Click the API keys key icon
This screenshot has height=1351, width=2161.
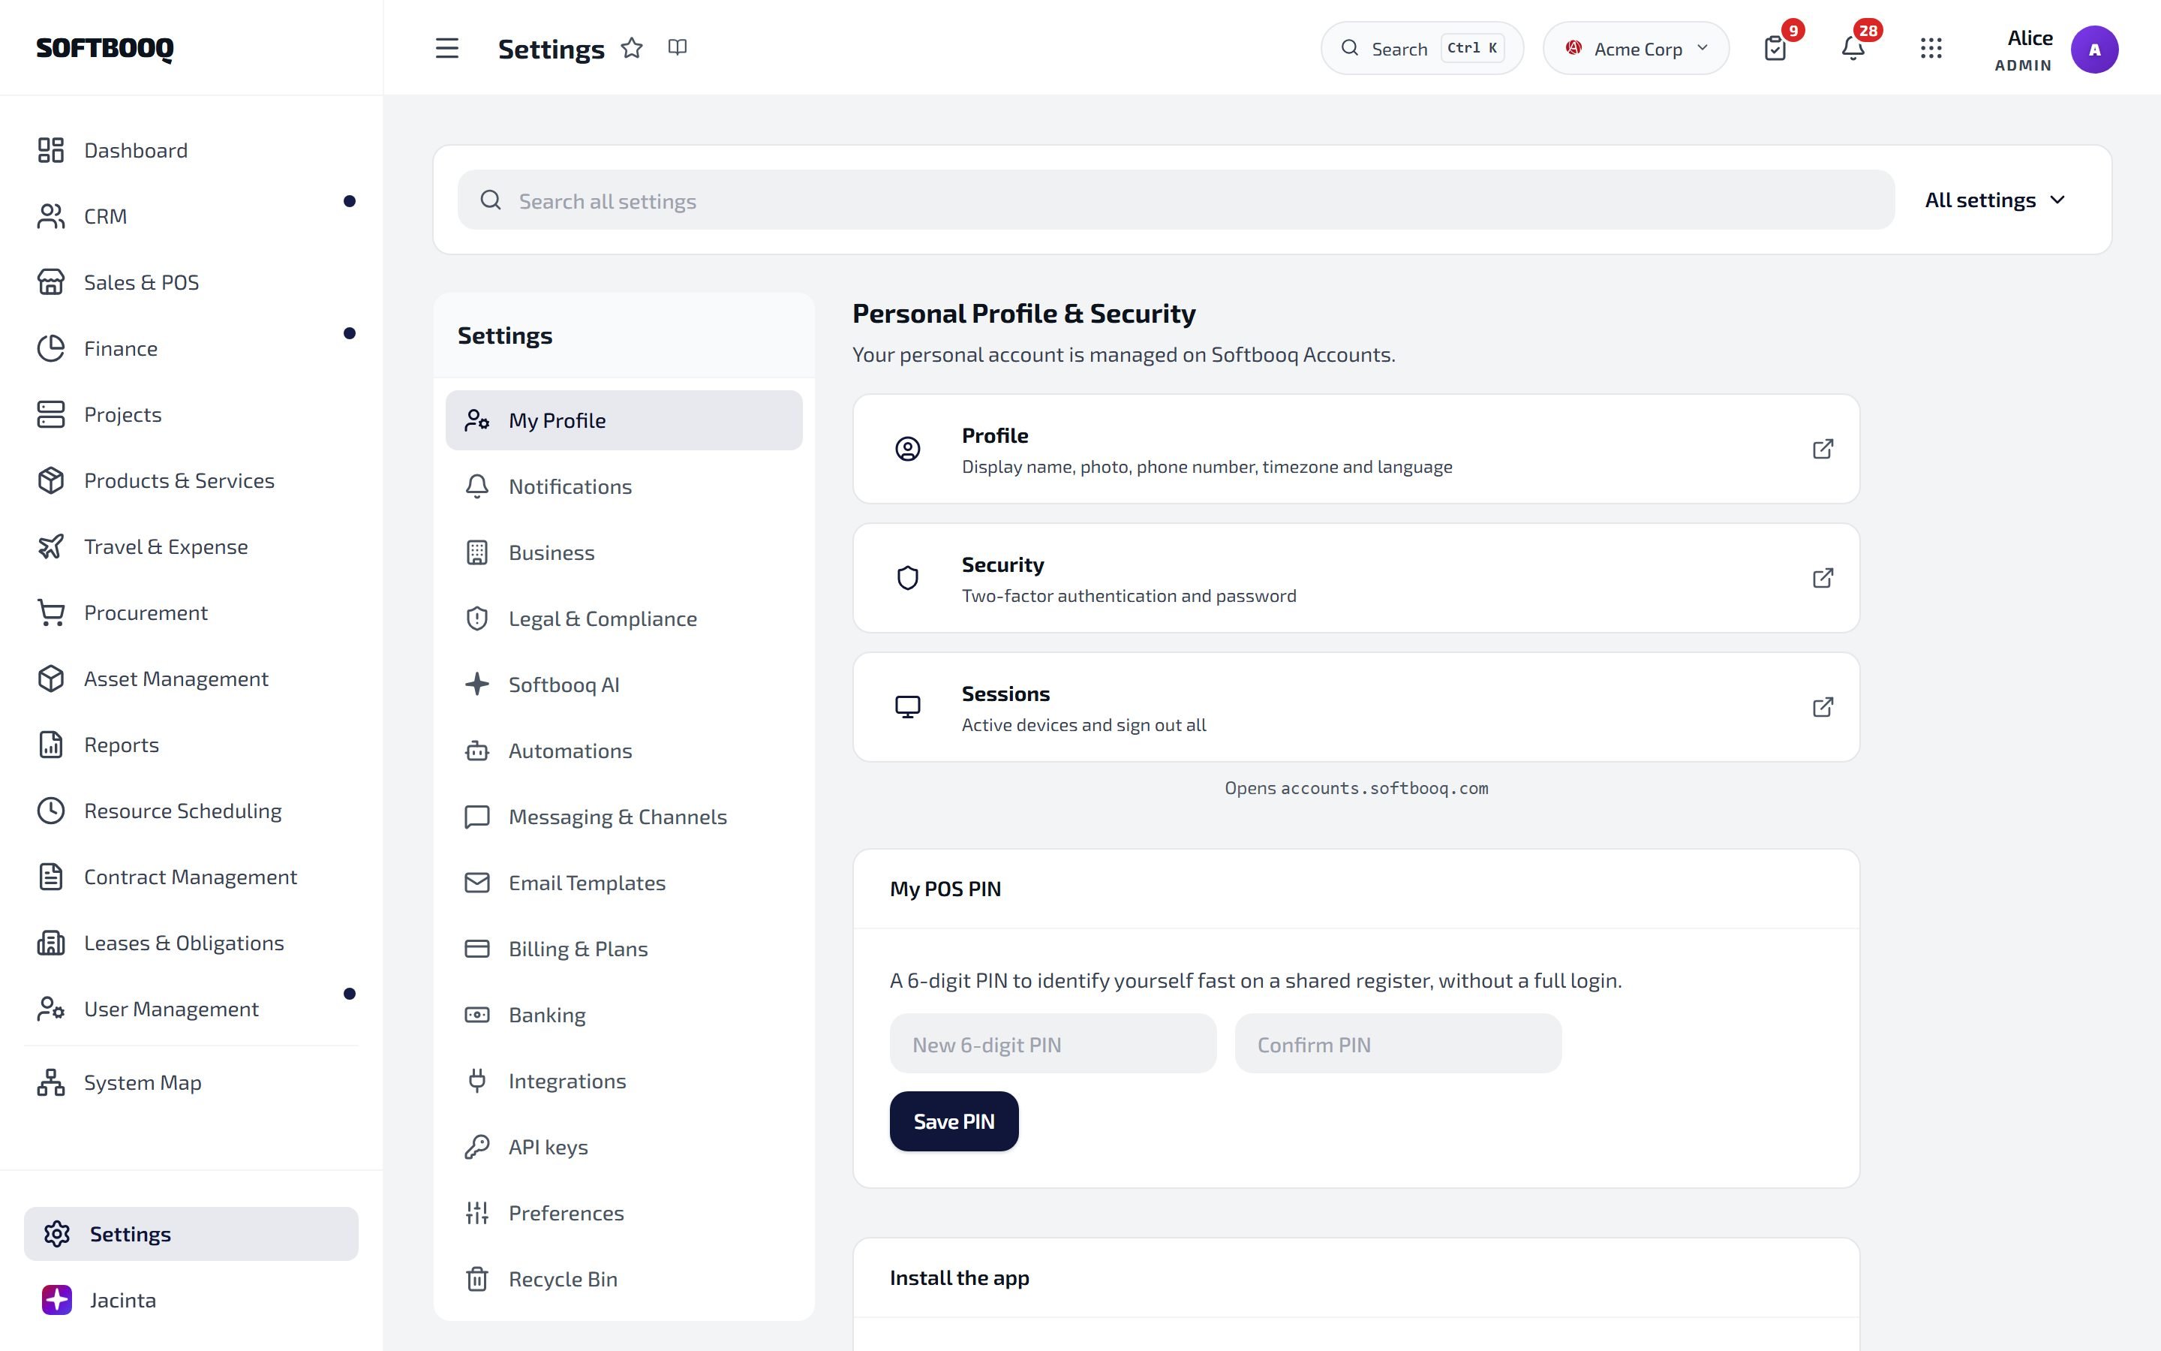[477, 1148]
